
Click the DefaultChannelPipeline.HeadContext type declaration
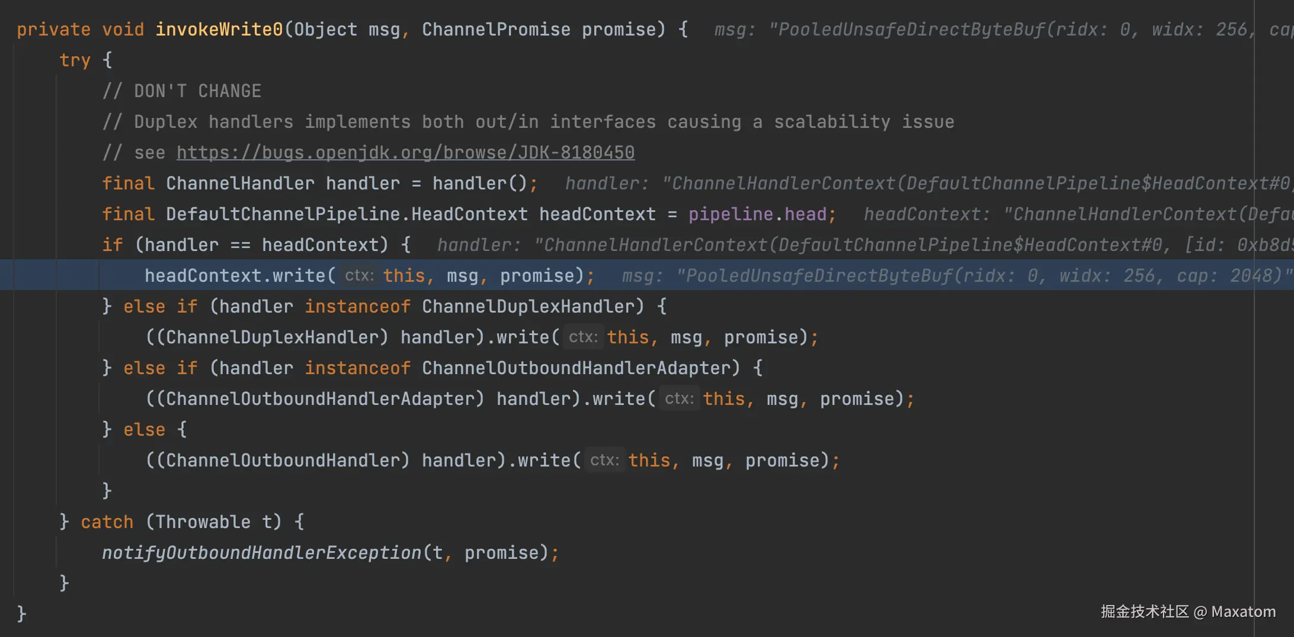point(347,214)
